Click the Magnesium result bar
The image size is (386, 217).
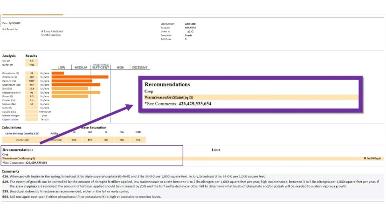pos(76,85)
